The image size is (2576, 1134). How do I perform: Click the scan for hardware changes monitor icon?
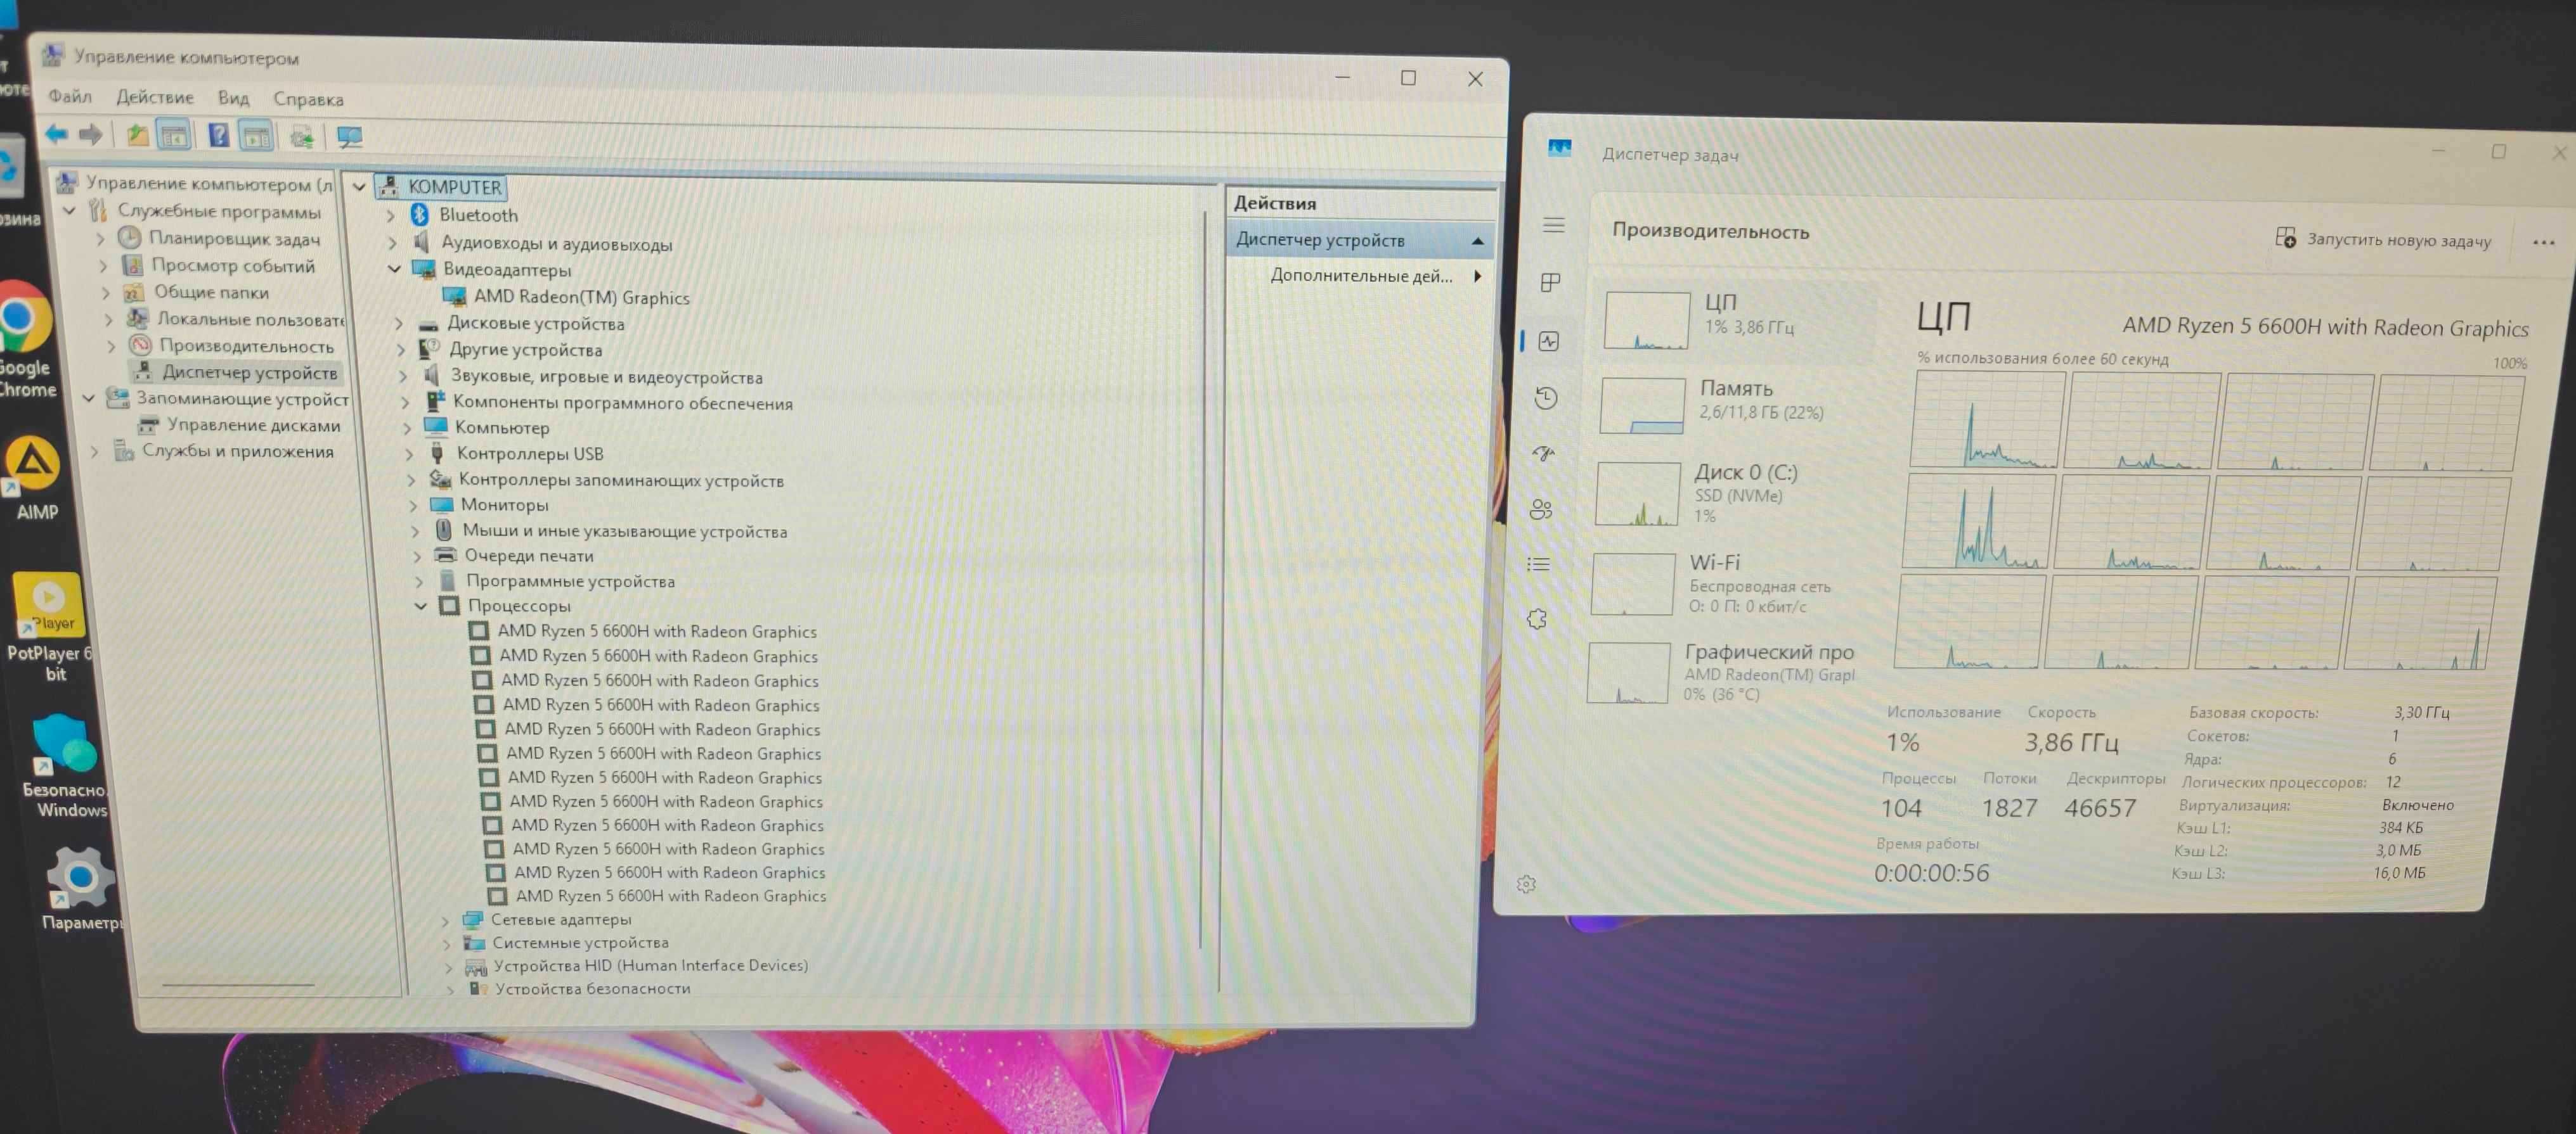coord(349,137)
